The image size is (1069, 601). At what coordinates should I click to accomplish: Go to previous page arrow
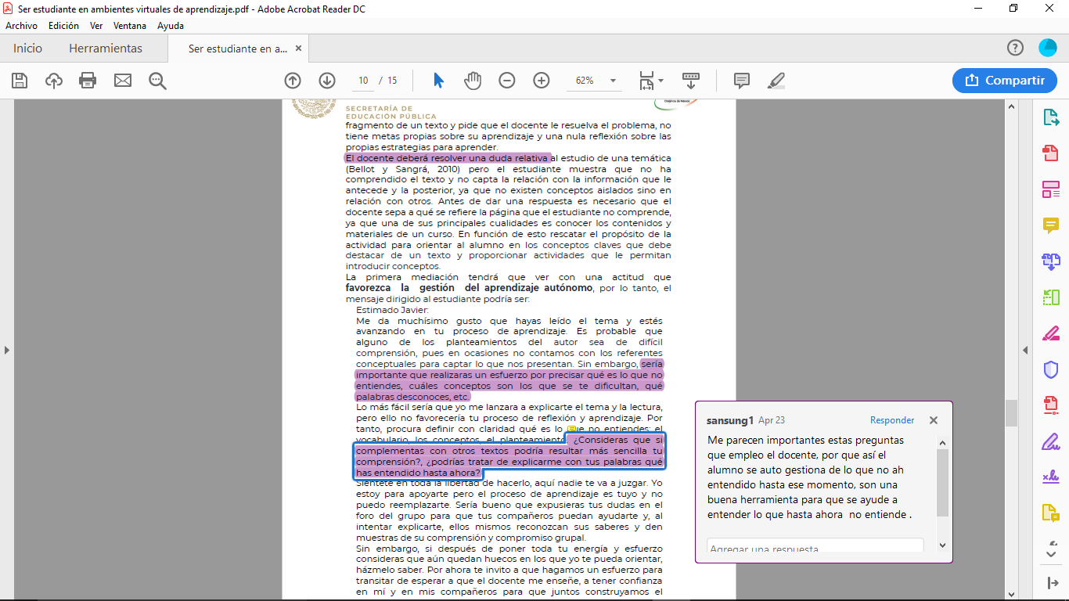[x=293, y=81]
